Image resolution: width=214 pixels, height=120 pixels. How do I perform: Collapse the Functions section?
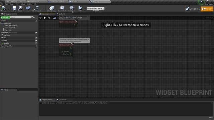[x=1, y=33]
